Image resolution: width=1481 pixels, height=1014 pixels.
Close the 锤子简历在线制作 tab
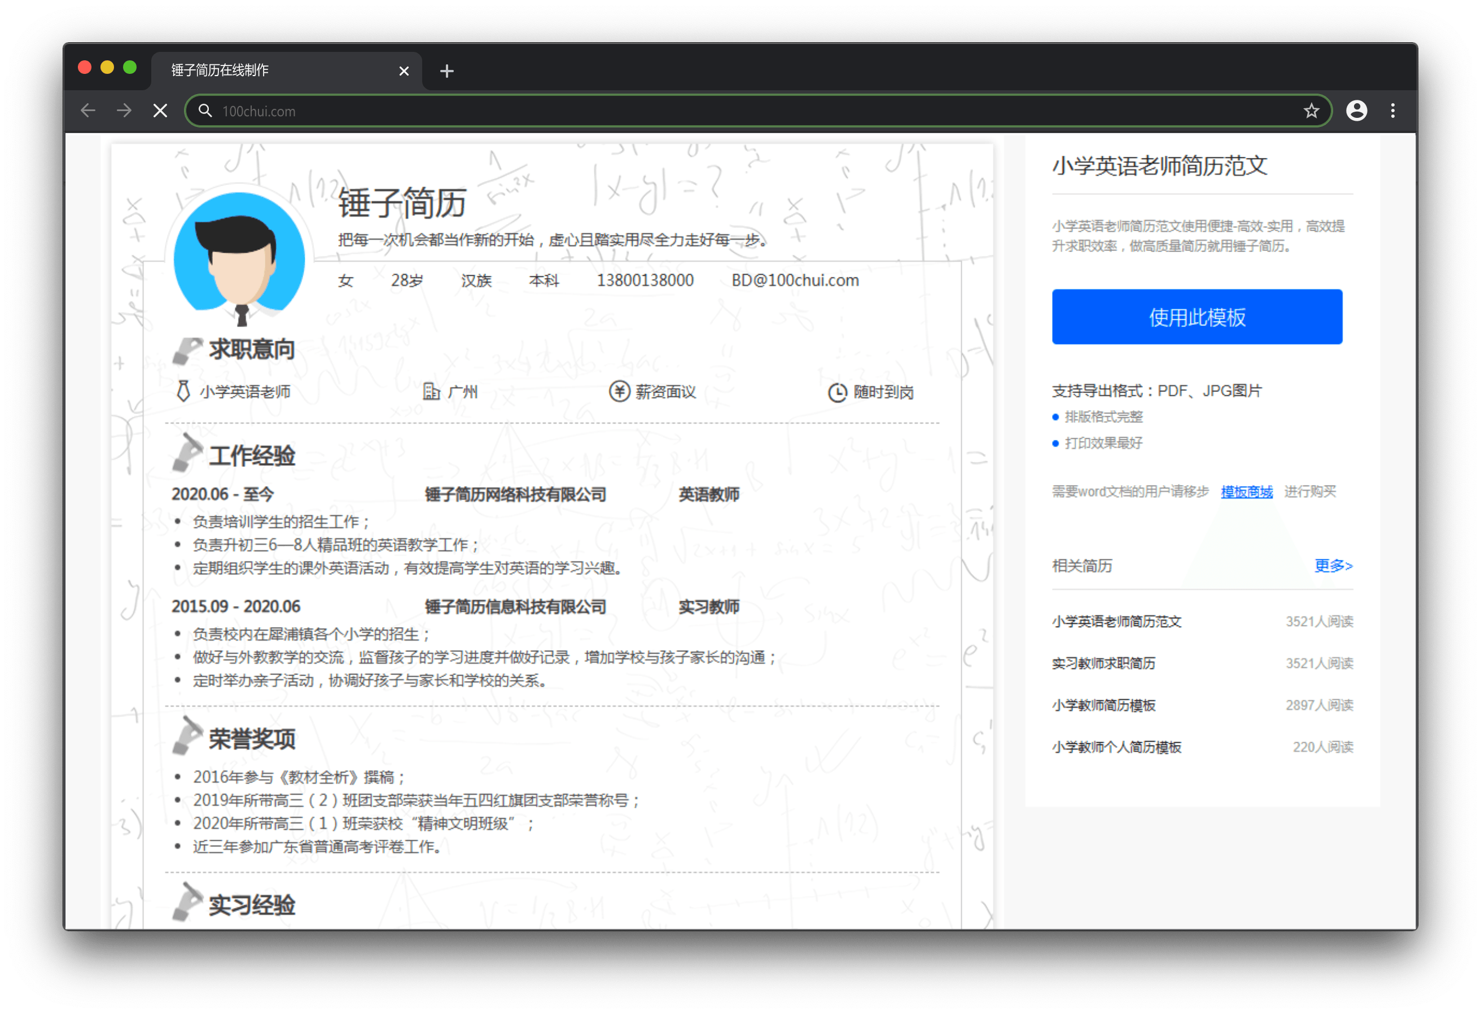click(404, 70)
